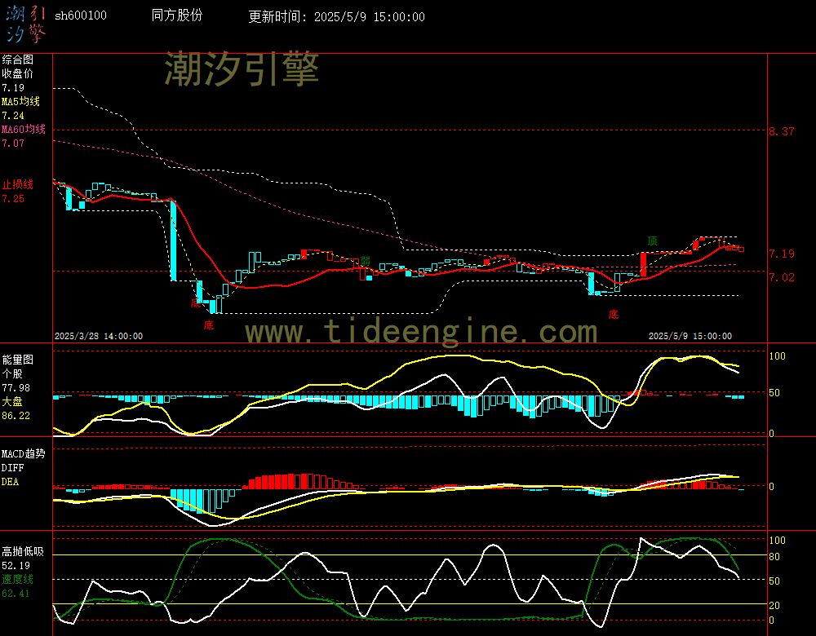Select the MA60均线 legend label
This screenshot has width=816, height=636.
click(24, 129)
